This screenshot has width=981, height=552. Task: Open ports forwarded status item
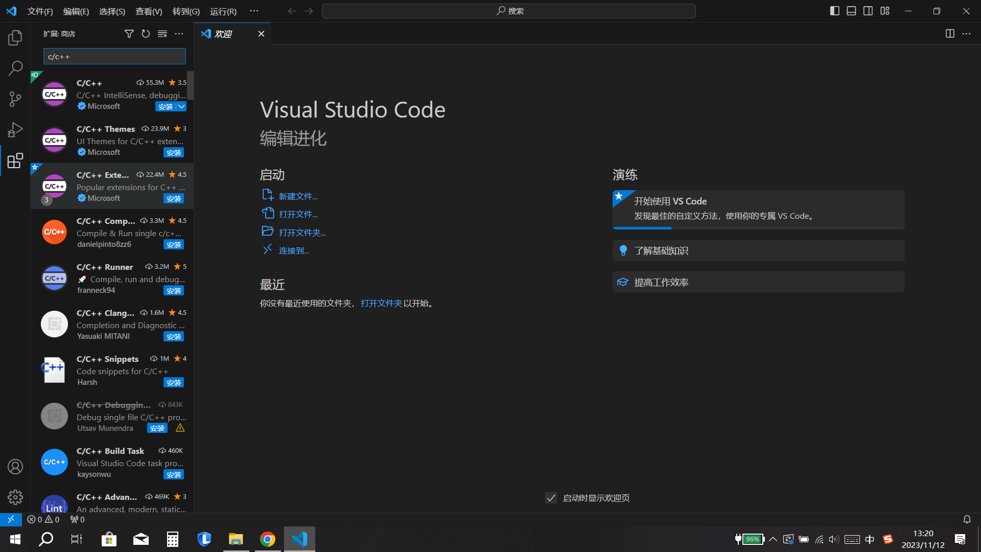78,519
